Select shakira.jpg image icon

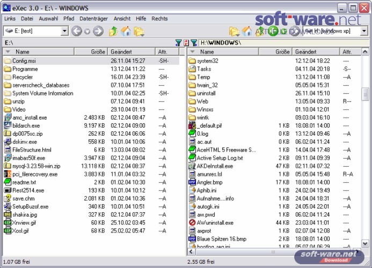8,215
